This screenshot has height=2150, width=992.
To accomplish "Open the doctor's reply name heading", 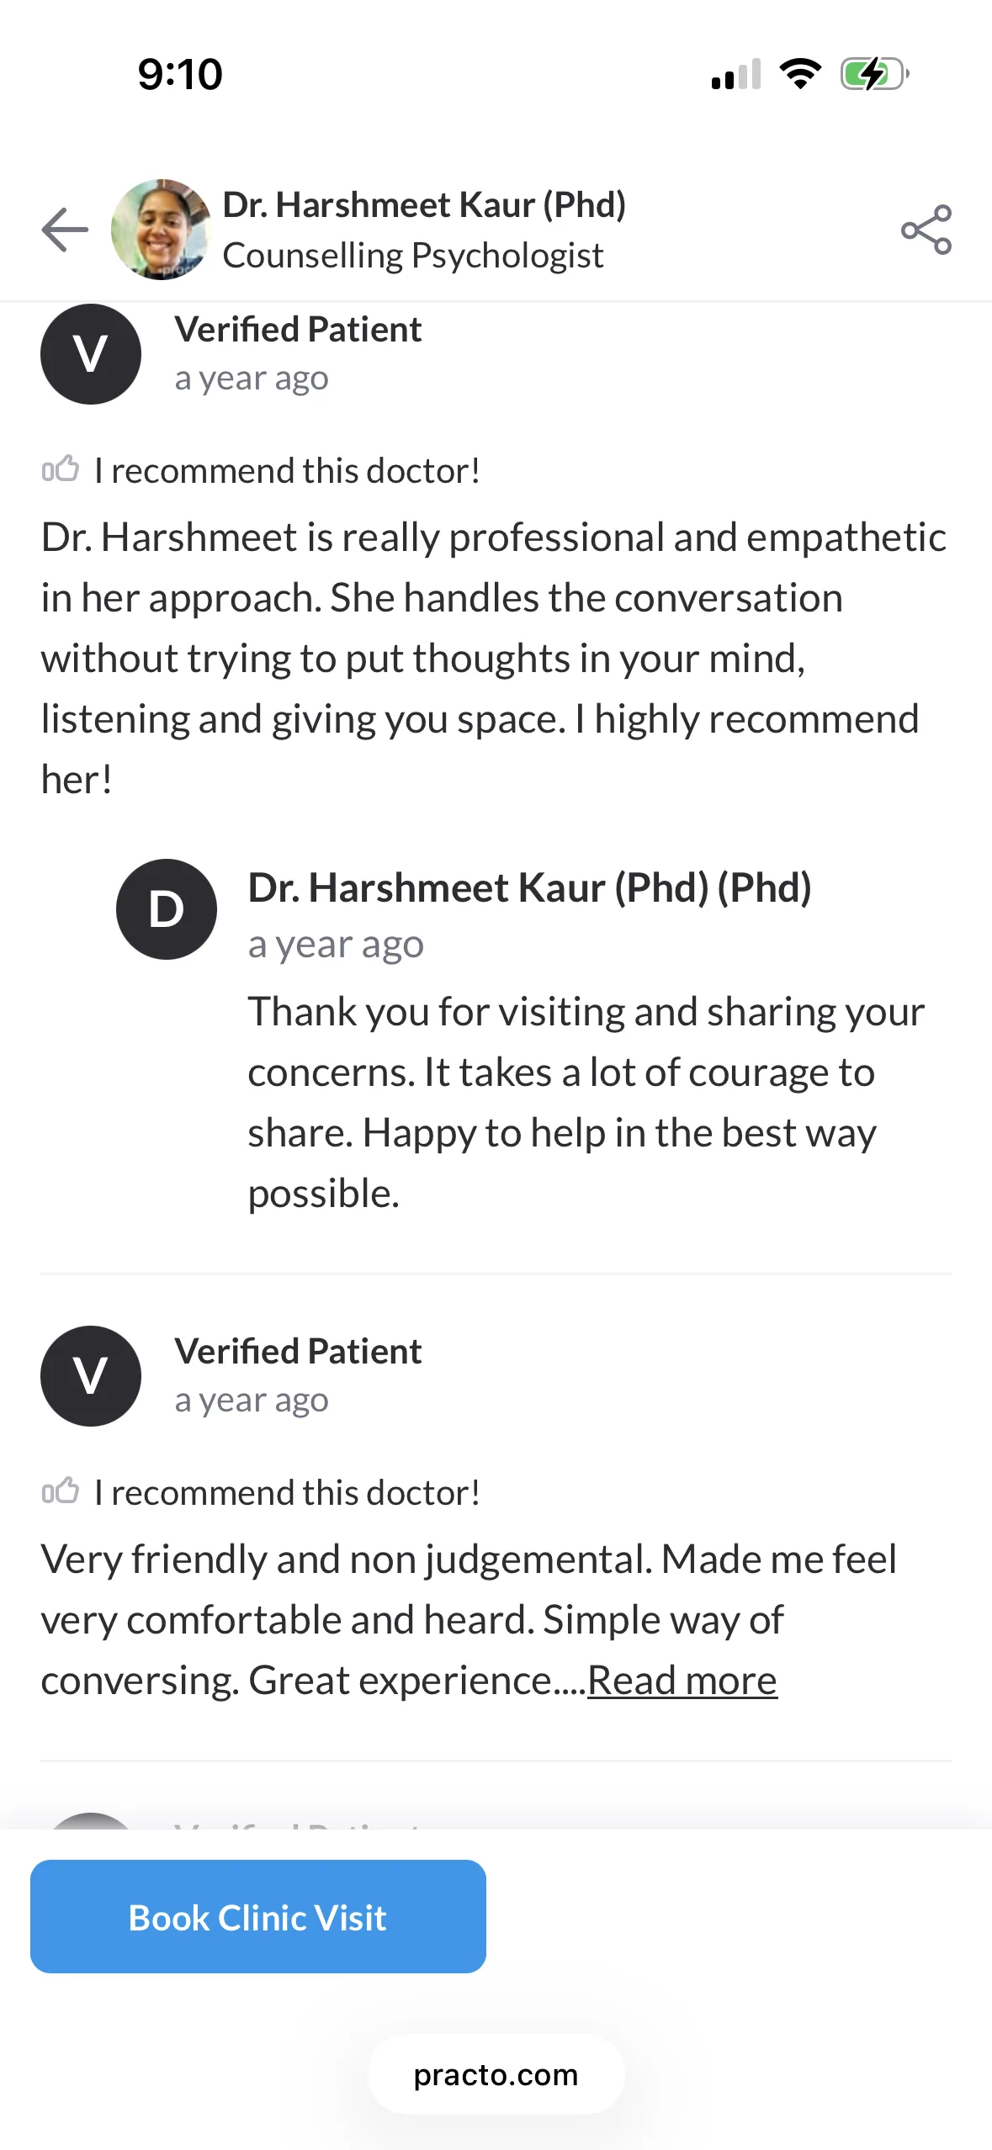I will [x=529, y=887].
